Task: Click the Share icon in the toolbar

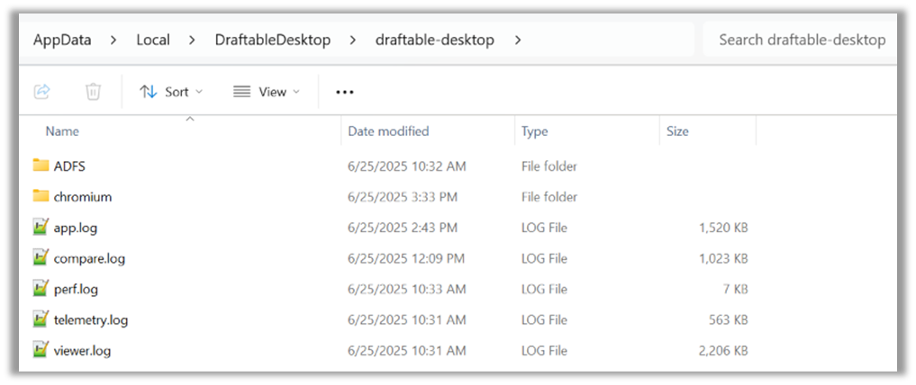Action: (42, 92)
